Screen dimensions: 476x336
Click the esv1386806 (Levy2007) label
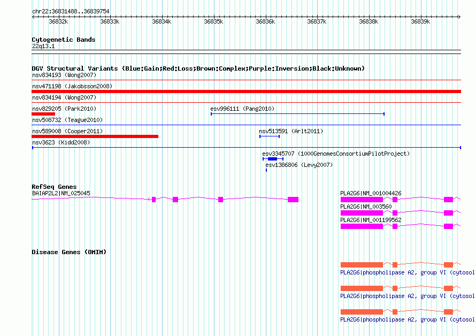[299, 165]
